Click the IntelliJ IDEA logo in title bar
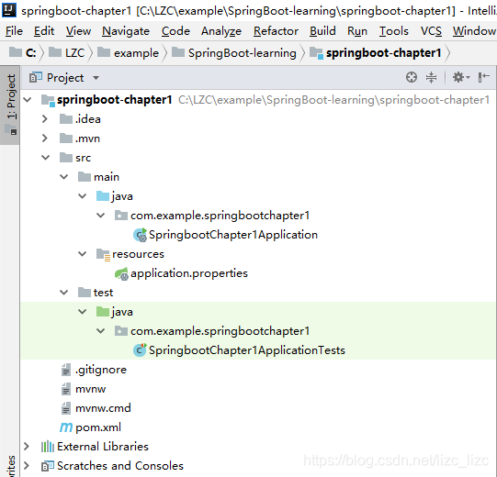 tap(9, 10)
